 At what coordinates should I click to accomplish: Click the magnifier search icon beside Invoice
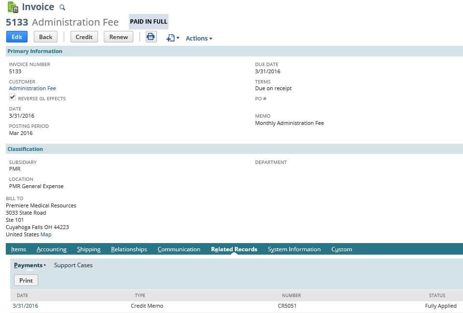click(x=62, y=8)
